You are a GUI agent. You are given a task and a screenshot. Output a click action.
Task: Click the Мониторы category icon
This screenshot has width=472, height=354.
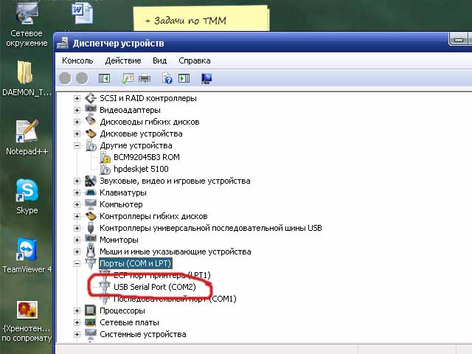click(x=91, y=239)
